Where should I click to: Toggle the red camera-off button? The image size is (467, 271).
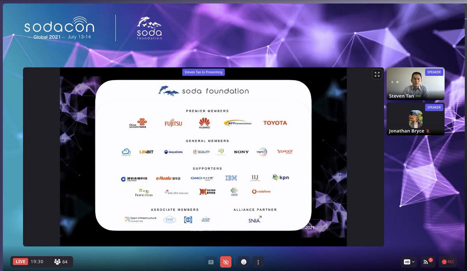point(225,262)
